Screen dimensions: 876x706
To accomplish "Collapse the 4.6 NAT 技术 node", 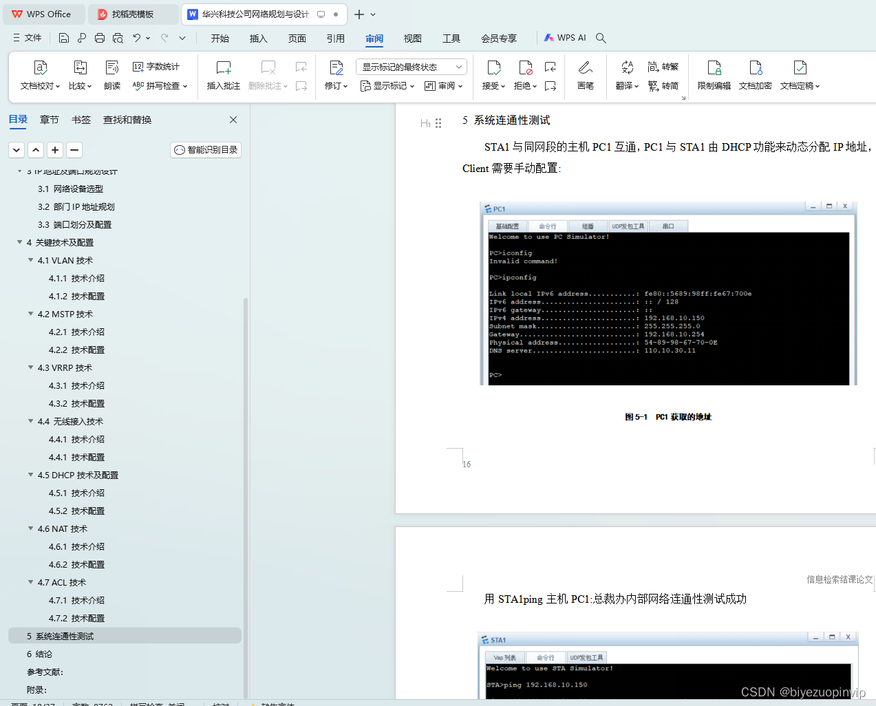I will [30, 528].
